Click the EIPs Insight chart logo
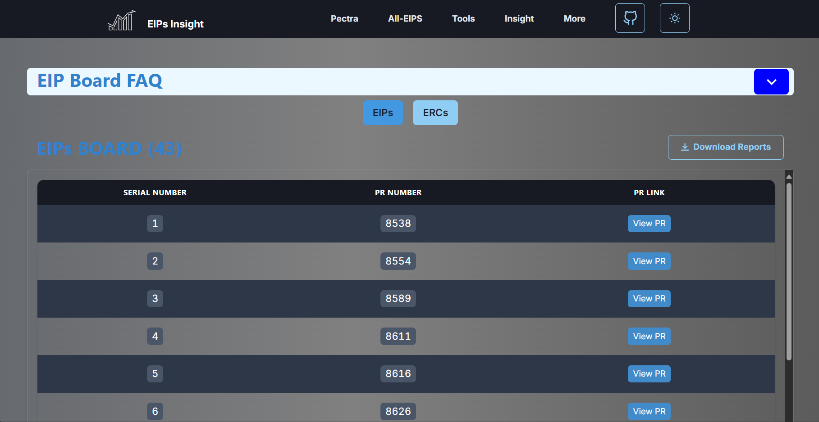The height and width of the screenshot is (422, 819). pyautogui.click(x=121, y=21)
